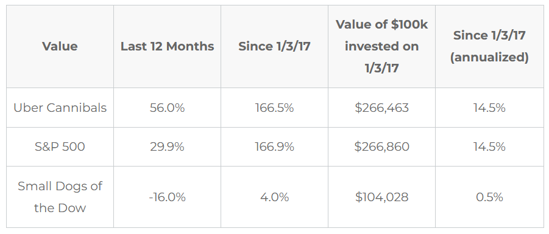Click the -16.0% cell

168,197
